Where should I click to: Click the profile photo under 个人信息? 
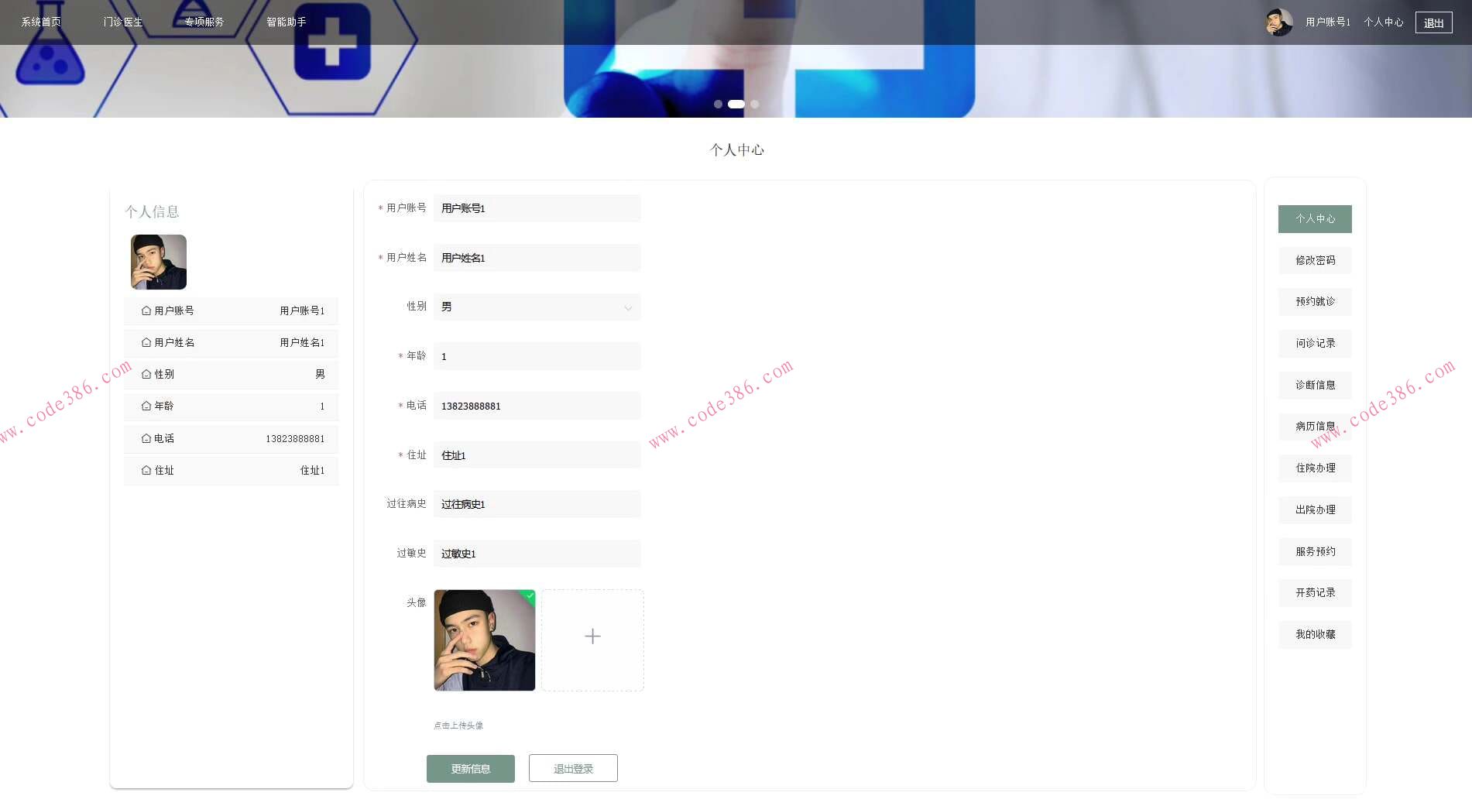[x=158, y=262]
